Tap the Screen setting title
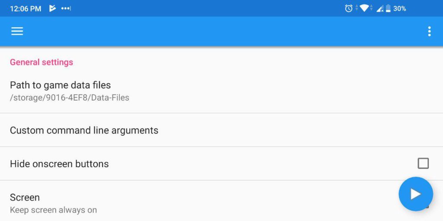Viewport: 443px width, 221px height. 25,197
